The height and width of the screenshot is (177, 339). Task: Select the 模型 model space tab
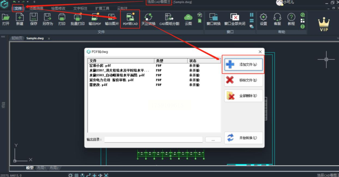[x=29, y=168]
